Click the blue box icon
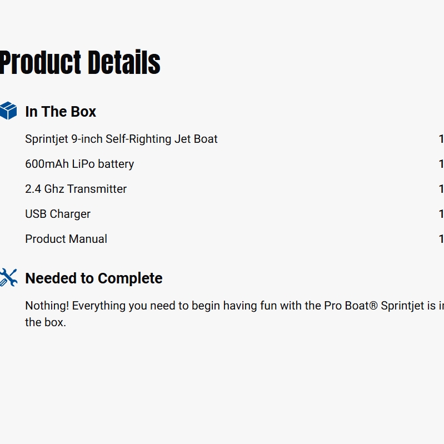444x444 pixels. point(8,111)
